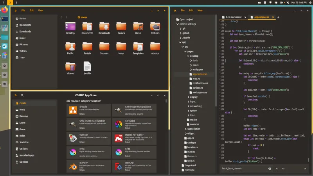The height and width of the screenshot is (176, 313).
Task: Open the Pictures folder icon in Home
Action: (155, 28)
